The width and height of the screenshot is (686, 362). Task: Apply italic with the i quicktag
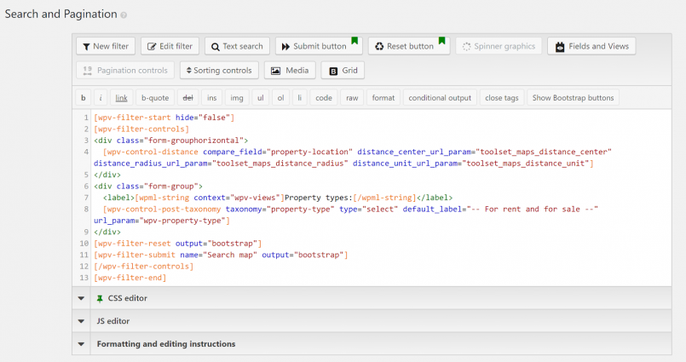click(101, 98)
